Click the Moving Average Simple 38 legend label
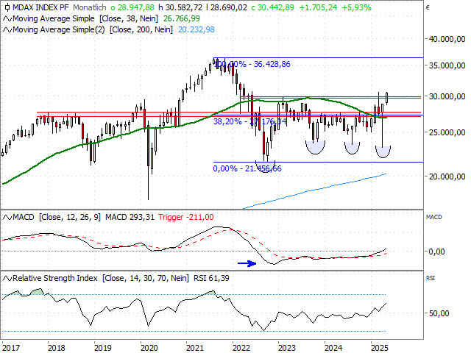The image size is (471, 353). tap(85, 18)
